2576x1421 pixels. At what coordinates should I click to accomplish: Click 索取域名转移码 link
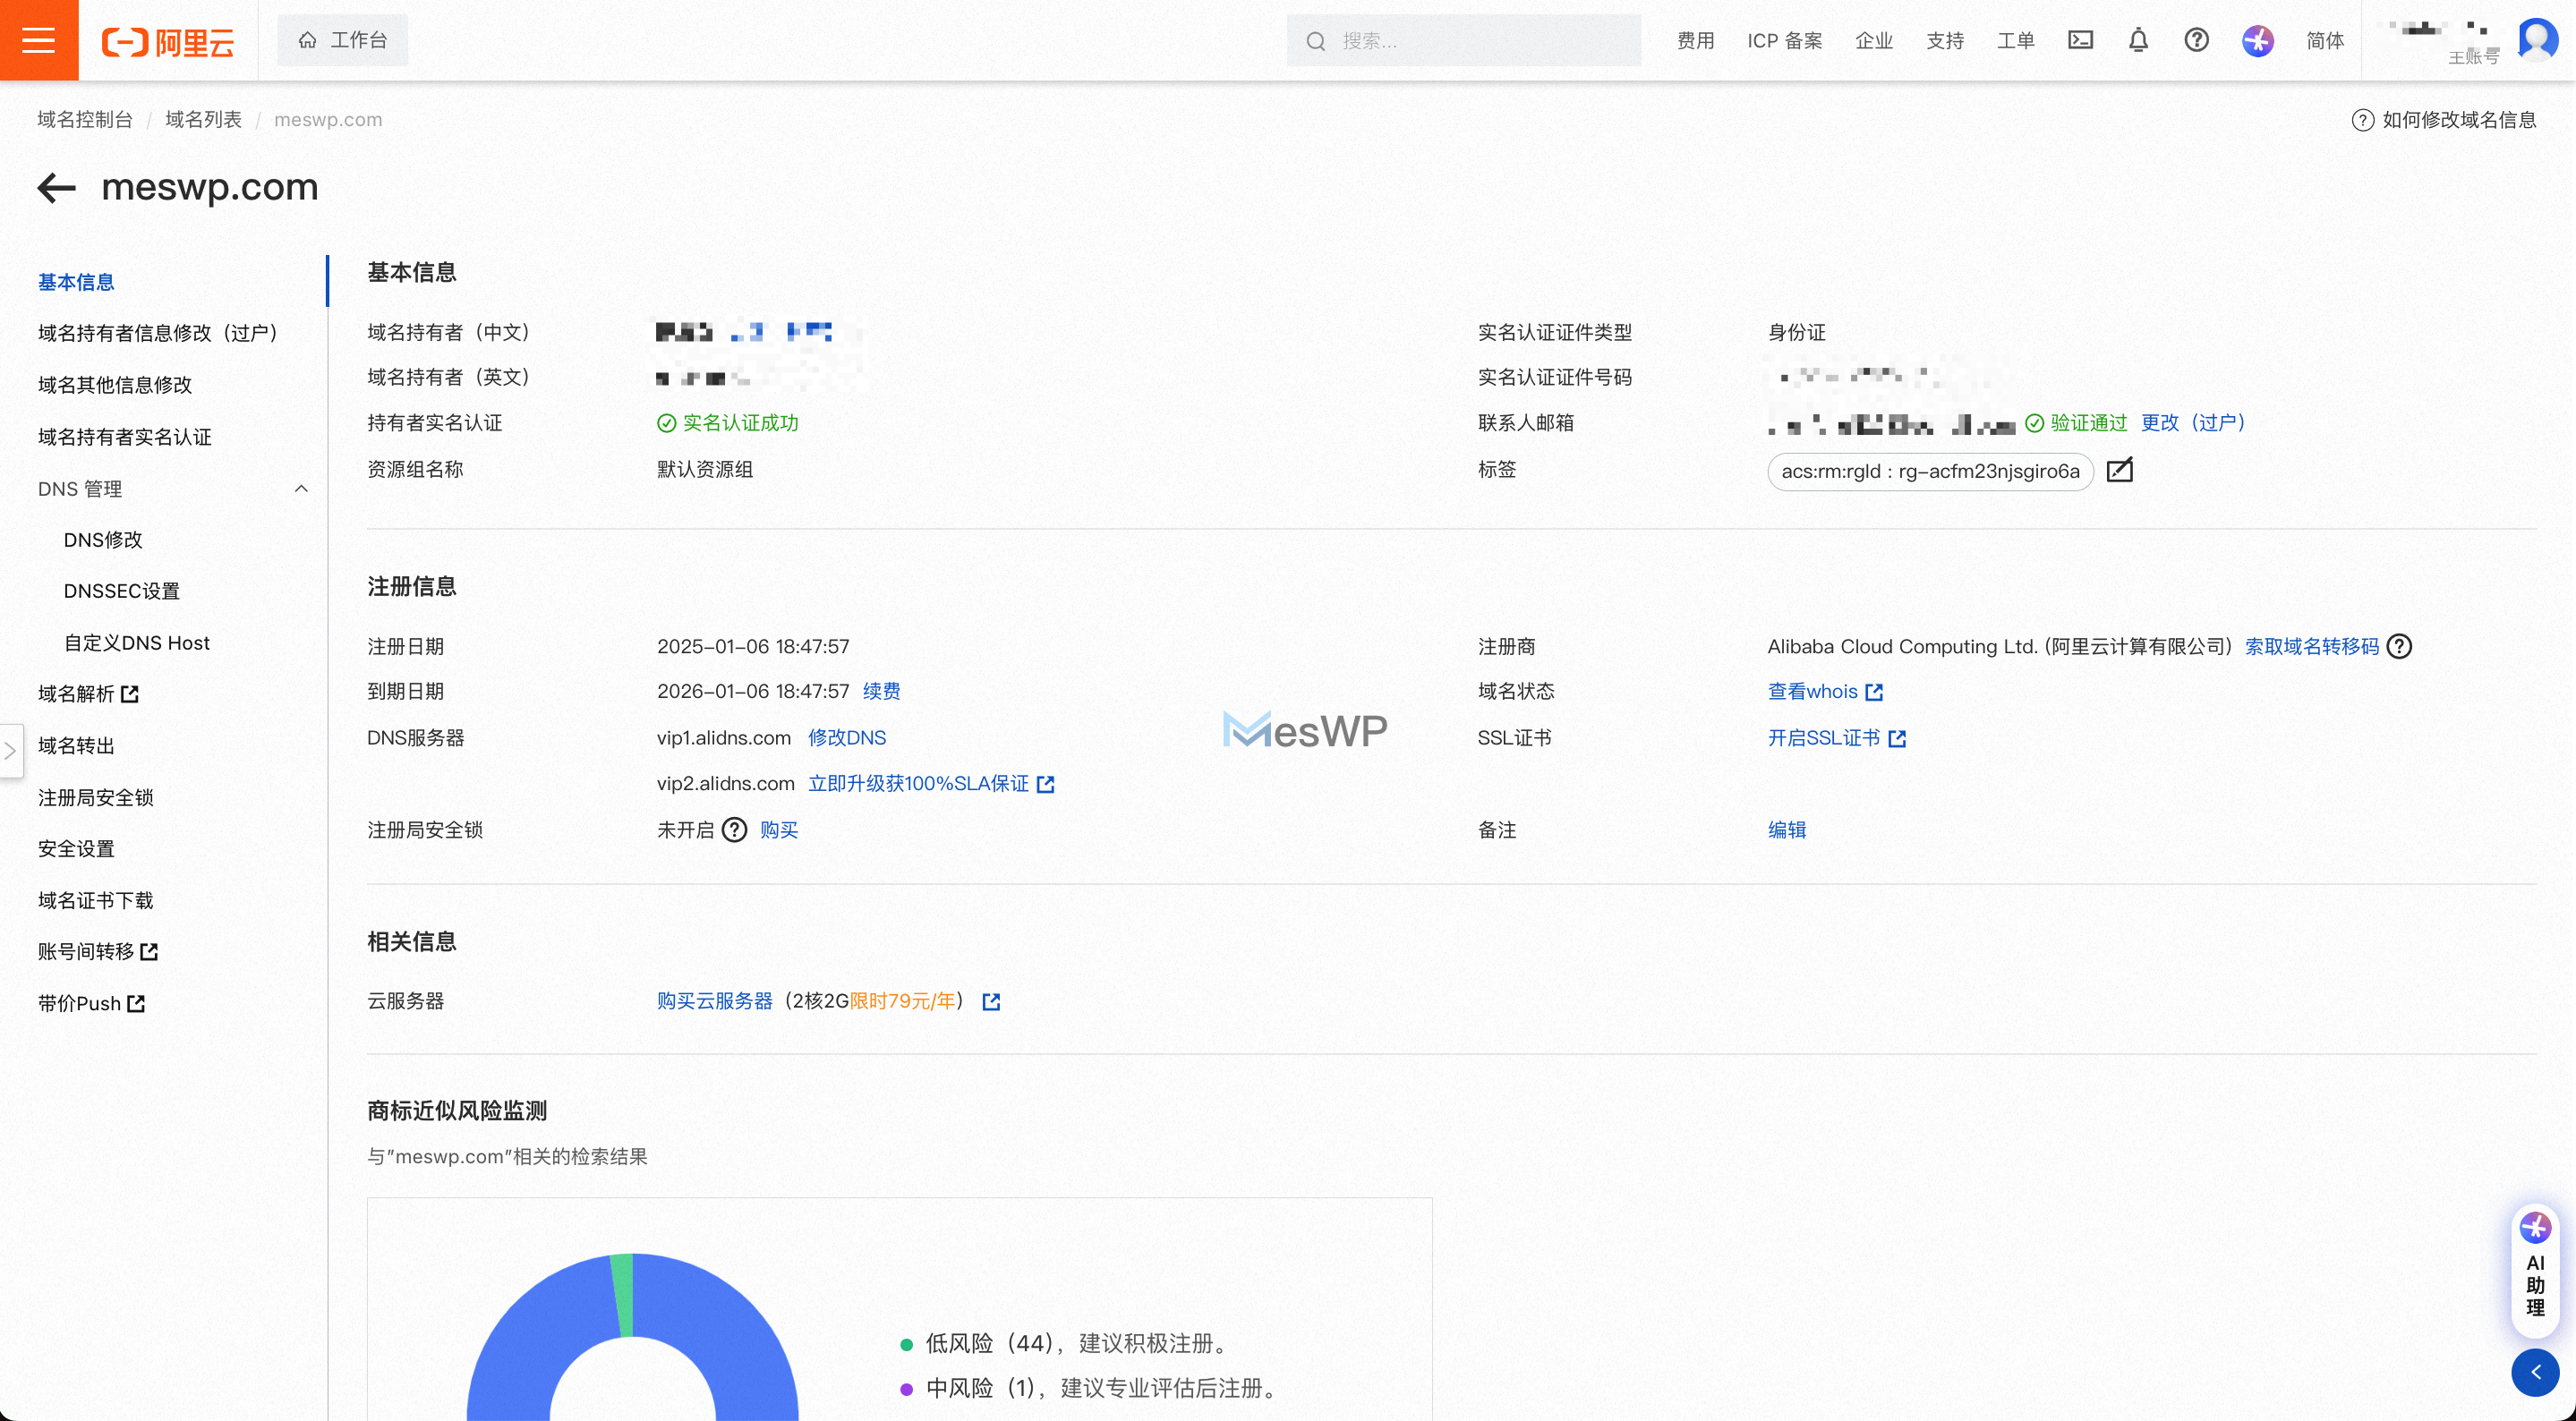[2311, 647]
